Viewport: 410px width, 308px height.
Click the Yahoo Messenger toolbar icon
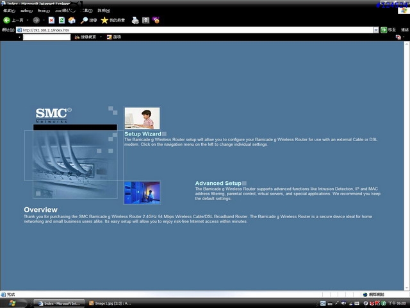(x=156, y=20)
